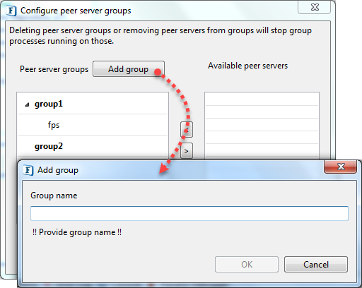
Task: Cancel the Add group dialog
Action: 316,265
